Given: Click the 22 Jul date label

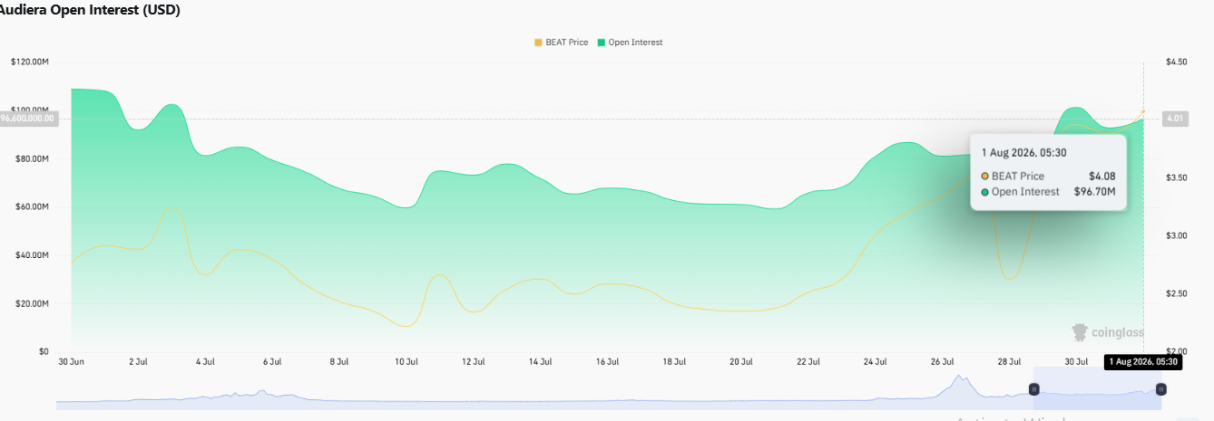Looking at the screenshot, I should pyautogui.click(x=808, y=362).
